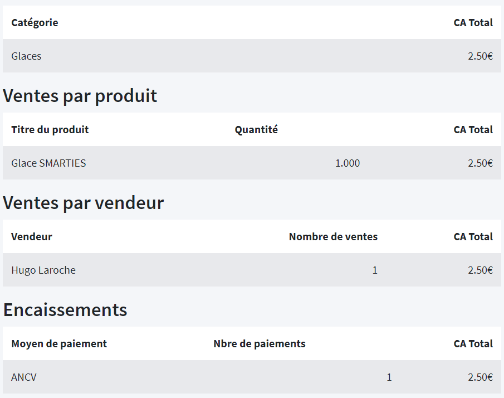Click the Titre du produit header
Viewport: 504px width, 398px height.
tap(50, 129)
